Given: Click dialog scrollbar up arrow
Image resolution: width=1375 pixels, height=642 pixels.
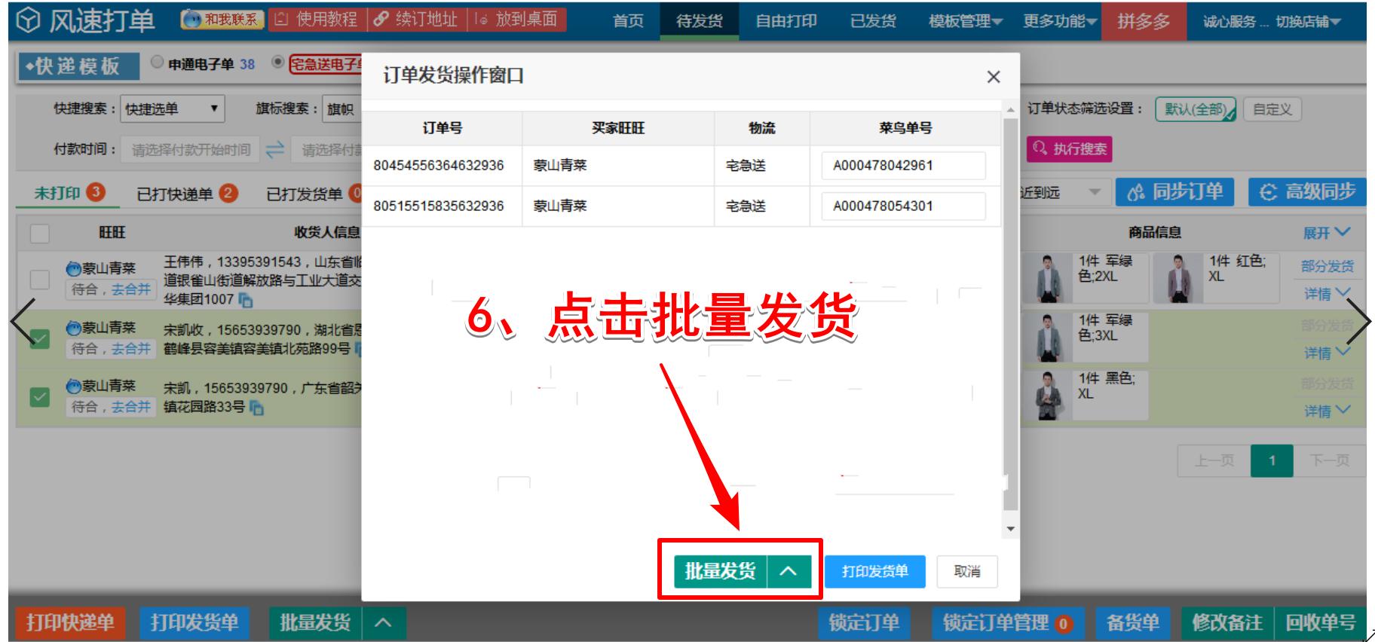Looking at the screenshot, I should coord(1011,111).
